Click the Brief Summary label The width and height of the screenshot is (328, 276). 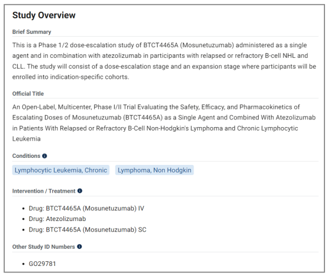pos(32,32)
